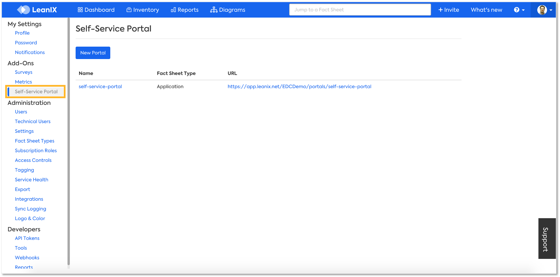The width and height of the screenshot is (560, 277).
Task: Open Sync Logging page
Action: 31,209
